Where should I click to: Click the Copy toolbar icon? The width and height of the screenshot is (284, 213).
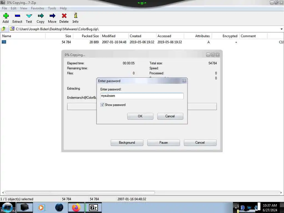pos(40,16)
